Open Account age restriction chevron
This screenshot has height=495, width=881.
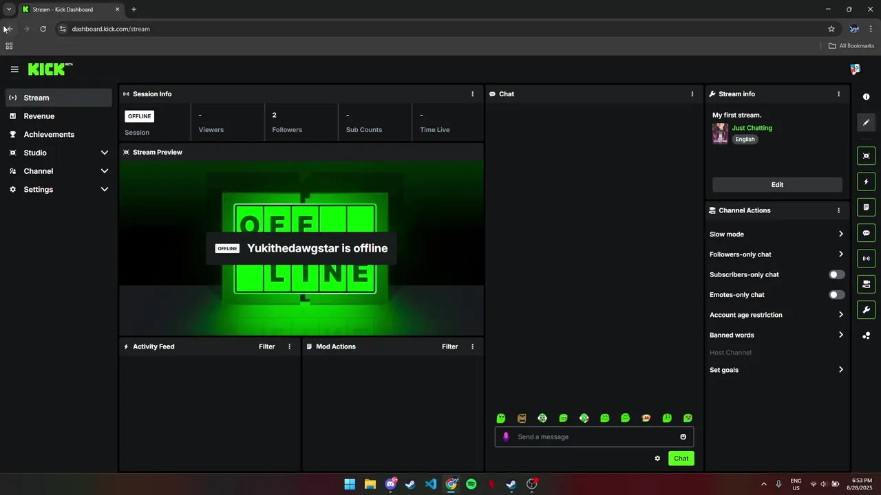point(840,315)
